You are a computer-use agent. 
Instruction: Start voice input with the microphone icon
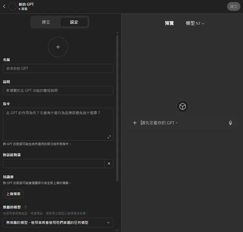click(x=231, y=123)
